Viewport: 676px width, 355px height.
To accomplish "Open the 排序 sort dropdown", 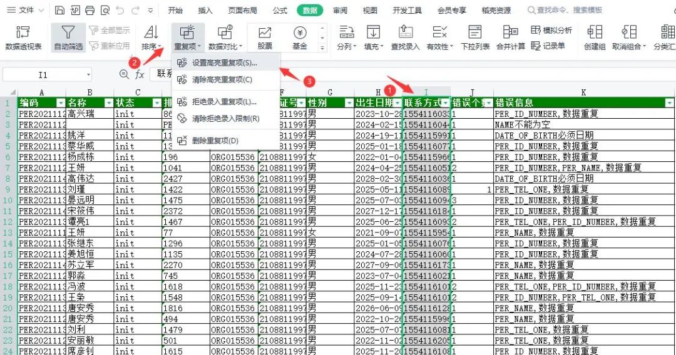I will tap(151, 37).
